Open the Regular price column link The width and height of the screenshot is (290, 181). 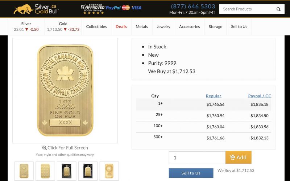click(214, 96)
